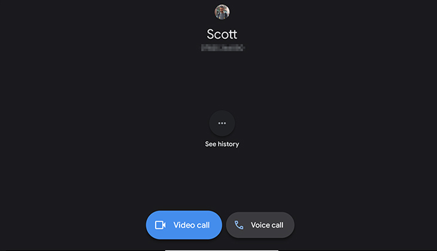View Scott's round avatar photo
This screenshot has width=437, height=251.
click(222, 12)
